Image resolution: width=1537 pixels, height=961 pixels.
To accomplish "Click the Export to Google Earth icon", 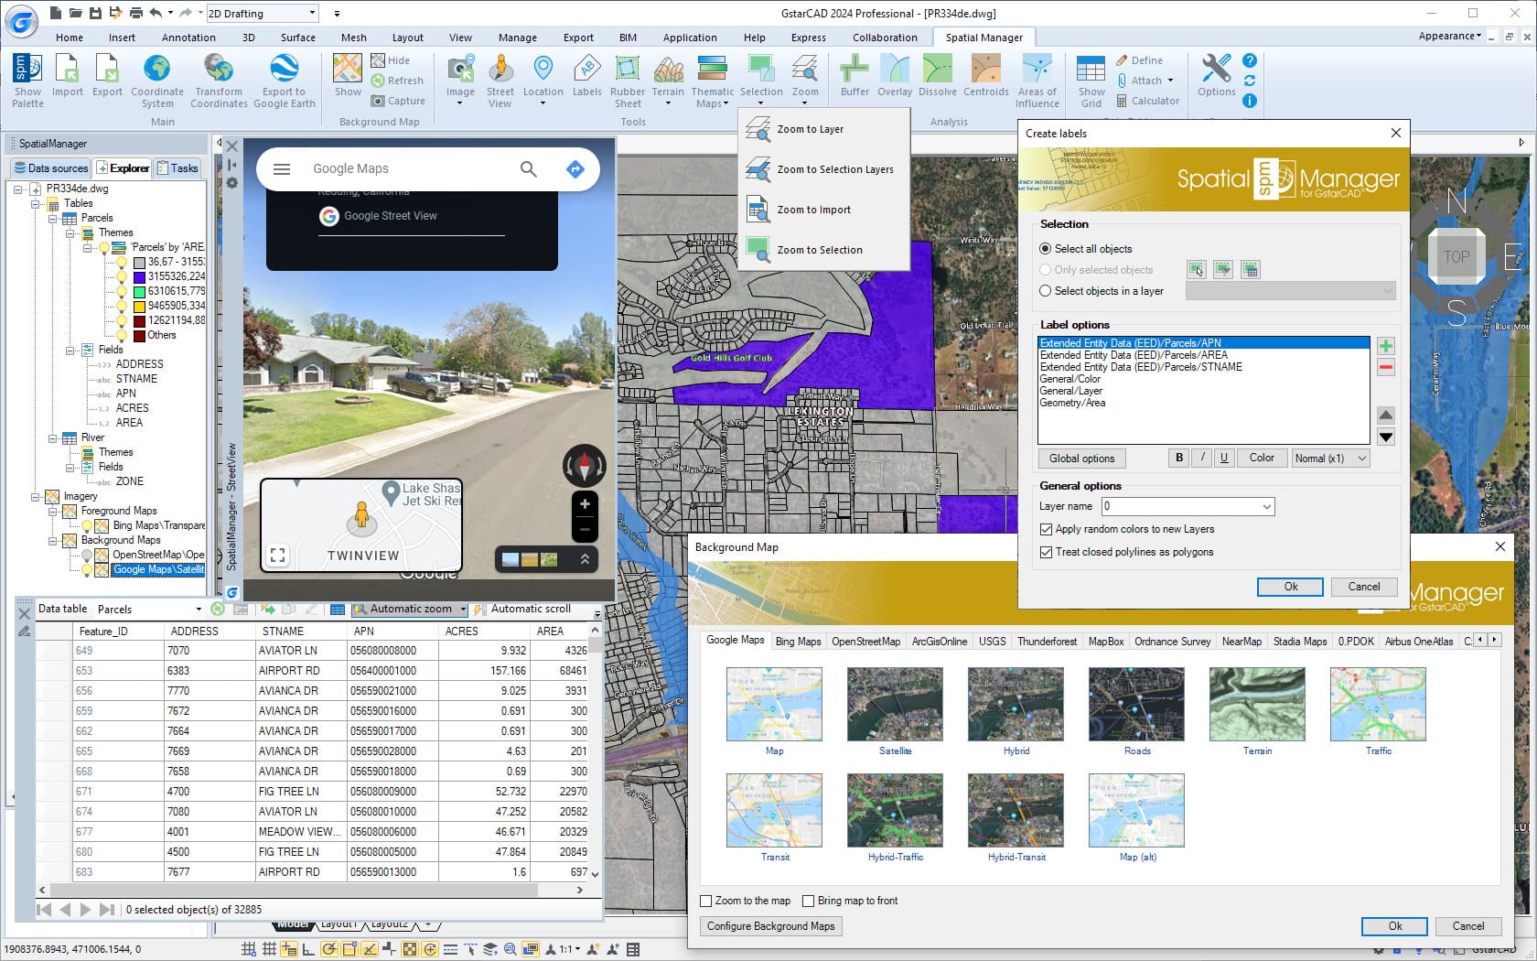I will (284, 81).
